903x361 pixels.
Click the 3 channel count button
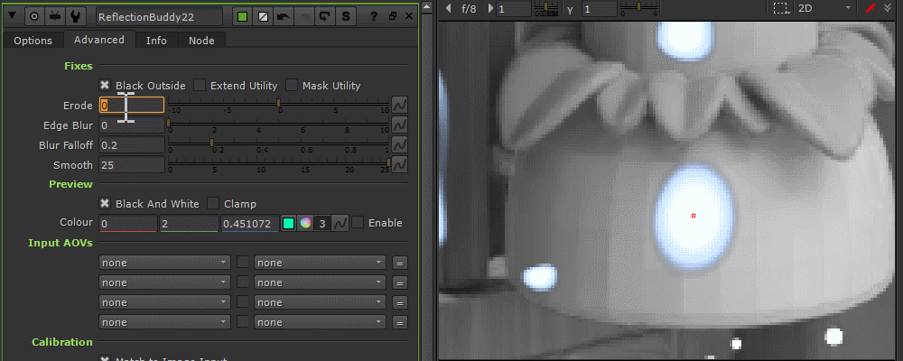[323, 223]
